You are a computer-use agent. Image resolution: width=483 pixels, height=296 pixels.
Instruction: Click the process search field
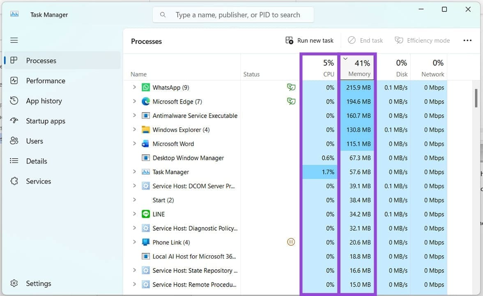pyautogui.click(x=233, y=14)
